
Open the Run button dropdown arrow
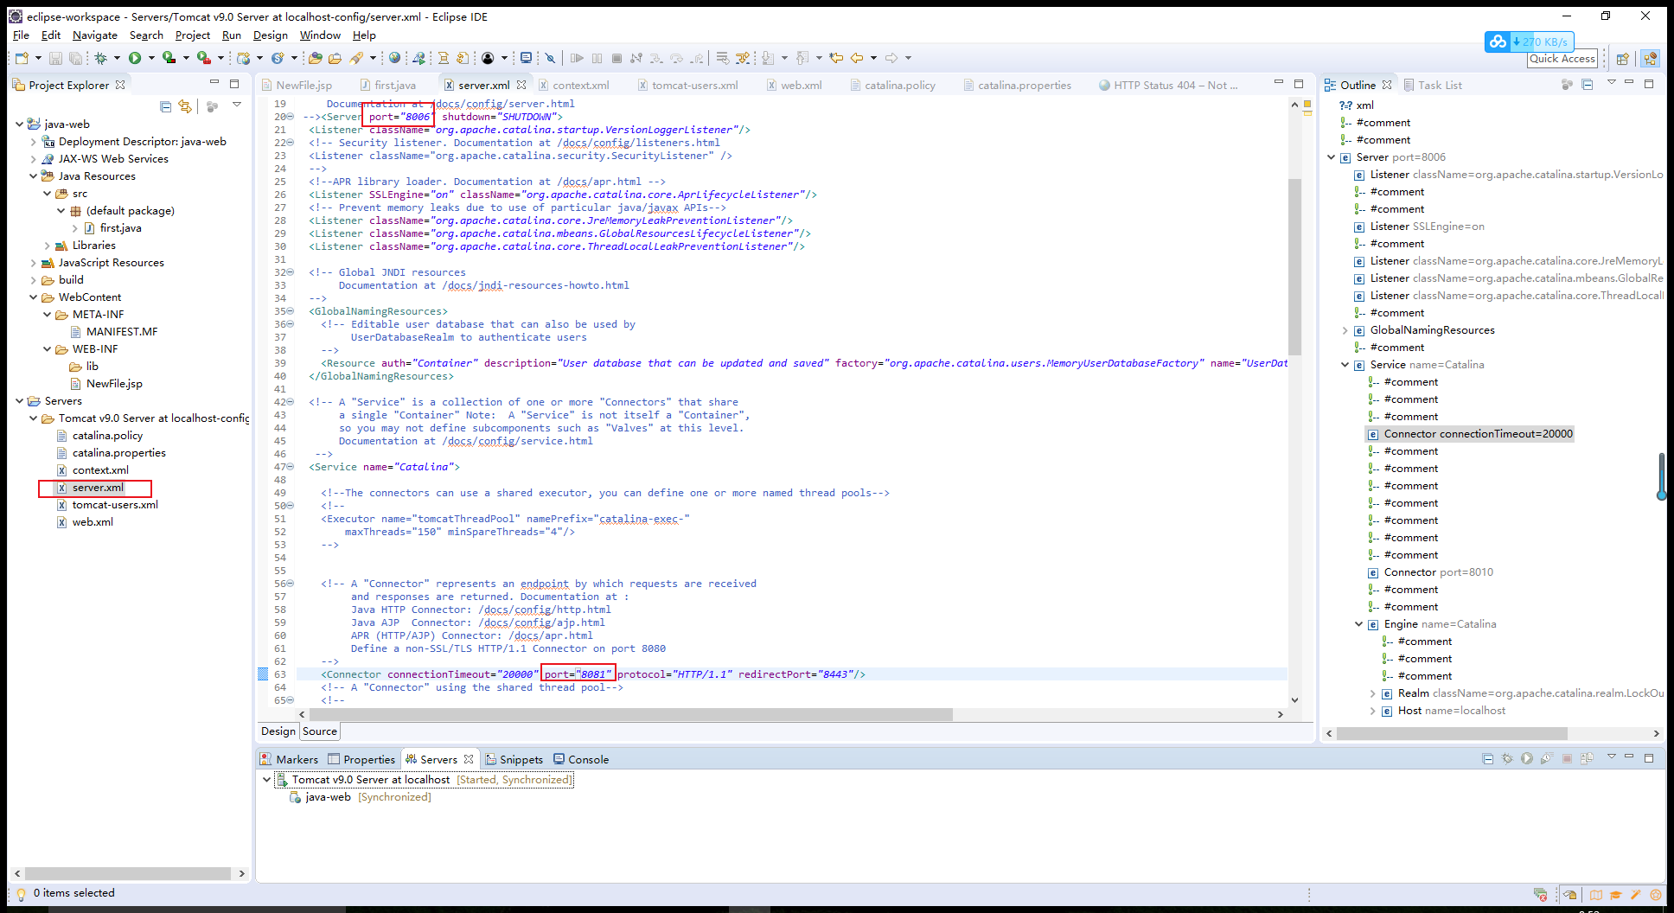point(151,58)
